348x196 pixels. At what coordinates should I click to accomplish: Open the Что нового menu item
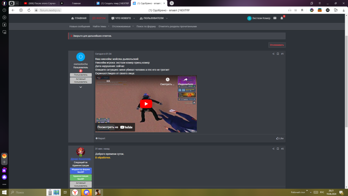[121, 18]
